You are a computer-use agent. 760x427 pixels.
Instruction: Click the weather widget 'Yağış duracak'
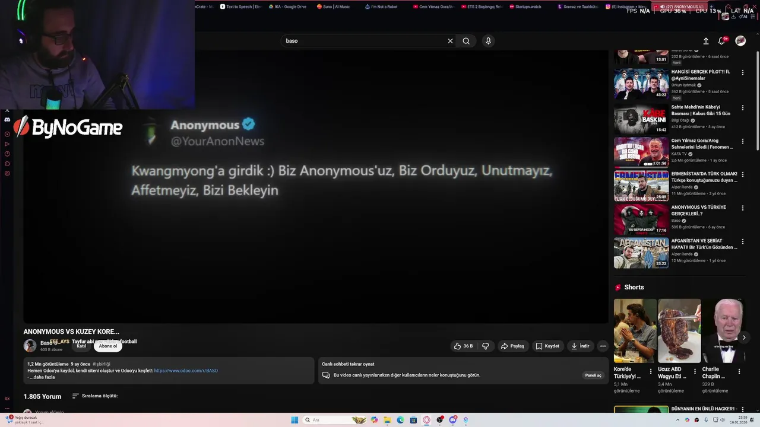point(24,420)
